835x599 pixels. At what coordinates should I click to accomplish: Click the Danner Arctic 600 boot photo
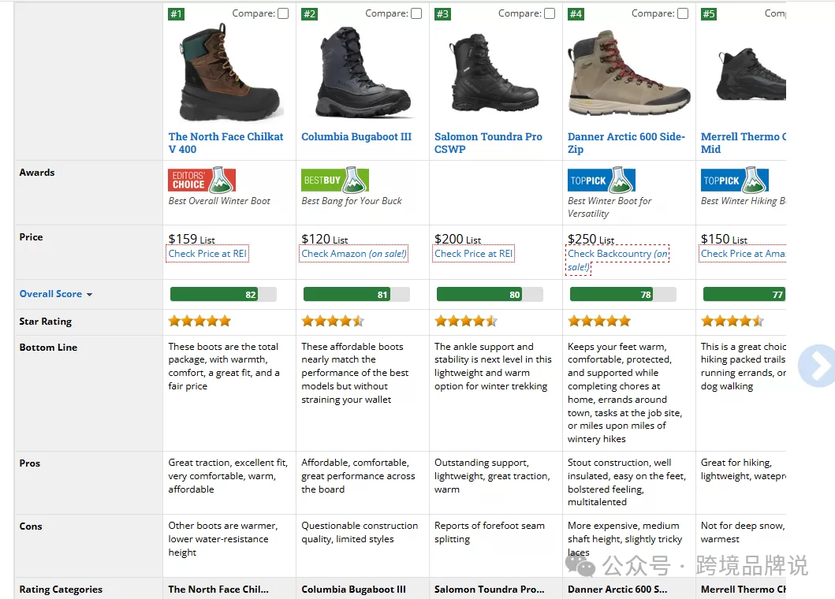pos(628,73)
